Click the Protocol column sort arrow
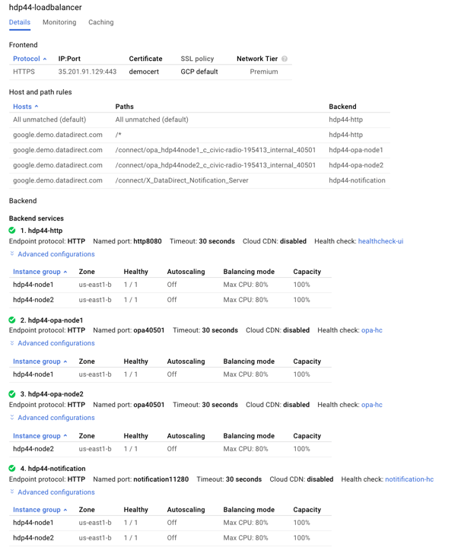 [x=45, y=59]
